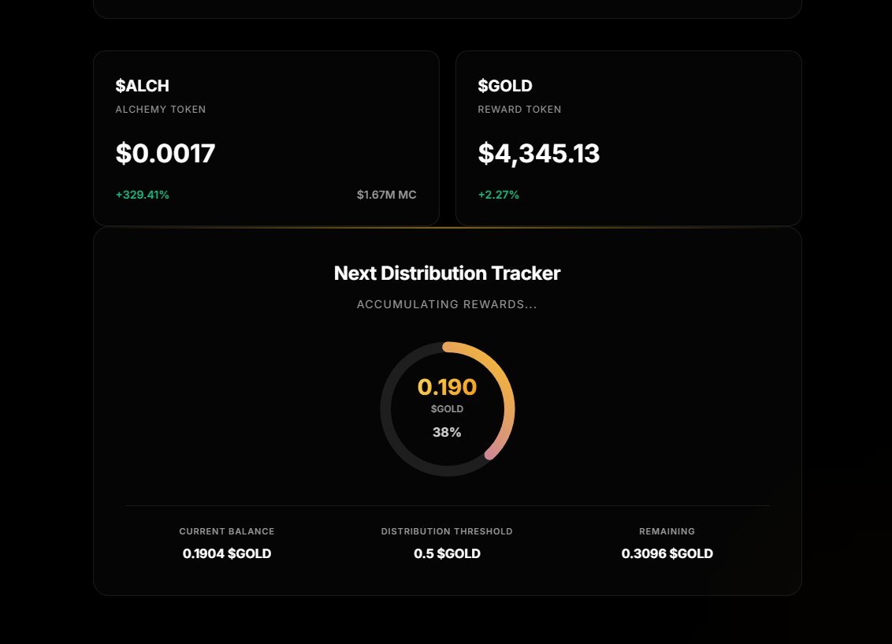Click the 0.3096 $GOLD remaining value
Screen dimensions: 892x644
click(x=667, y=553)
